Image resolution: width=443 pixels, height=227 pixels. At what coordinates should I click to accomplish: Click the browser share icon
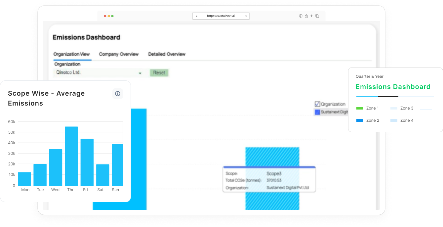pos(306,16)
